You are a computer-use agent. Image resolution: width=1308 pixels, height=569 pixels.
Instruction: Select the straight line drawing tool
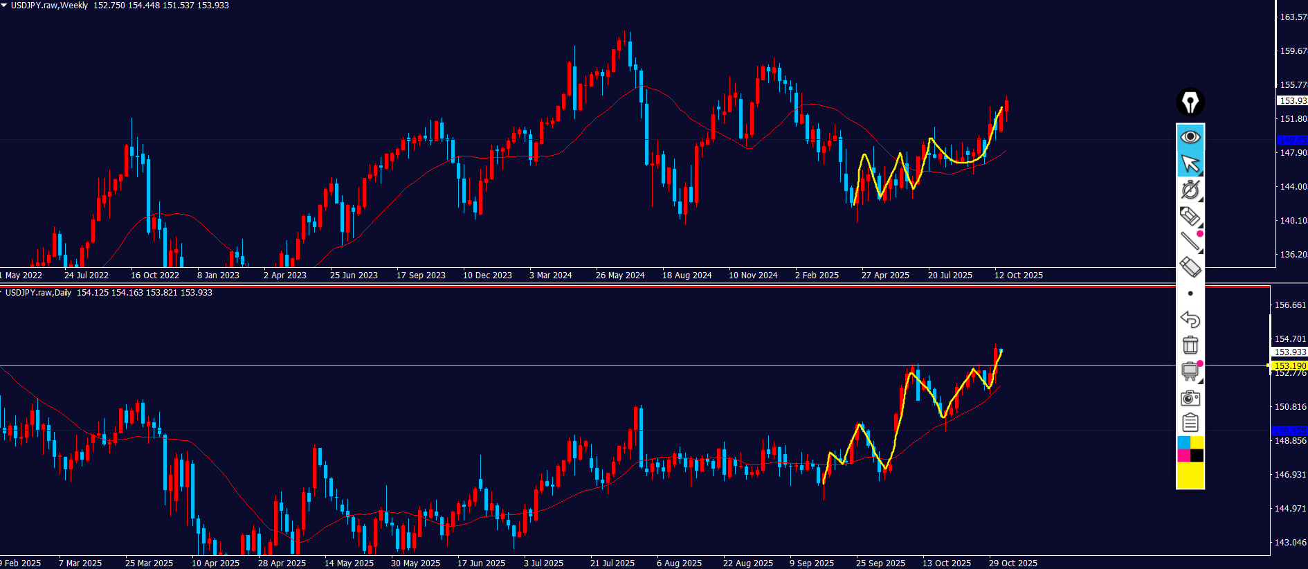tap(1190, 241)
